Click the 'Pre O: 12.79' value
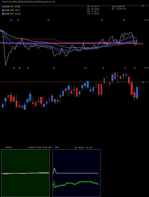The height and width of the screenshot is (197, 149). 93,6
